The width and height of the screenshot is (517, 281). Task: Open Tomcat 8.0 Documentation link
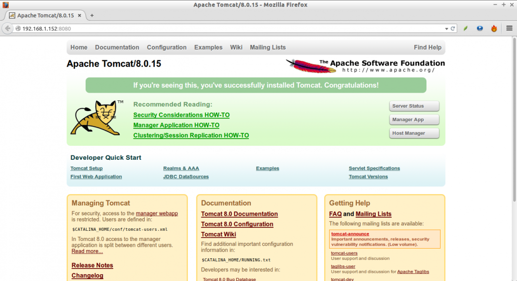(239, 214)
